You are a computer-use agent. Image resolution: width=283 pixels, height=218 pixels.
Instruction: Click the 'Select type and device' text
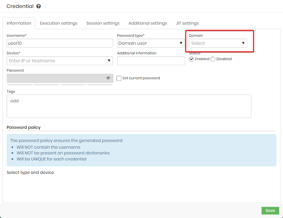[x=30, y=172]
